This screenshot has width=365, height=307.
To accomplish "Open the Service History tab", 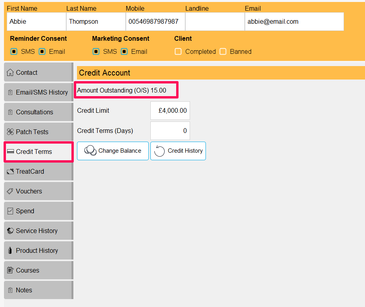I will (x=38, y=230).
